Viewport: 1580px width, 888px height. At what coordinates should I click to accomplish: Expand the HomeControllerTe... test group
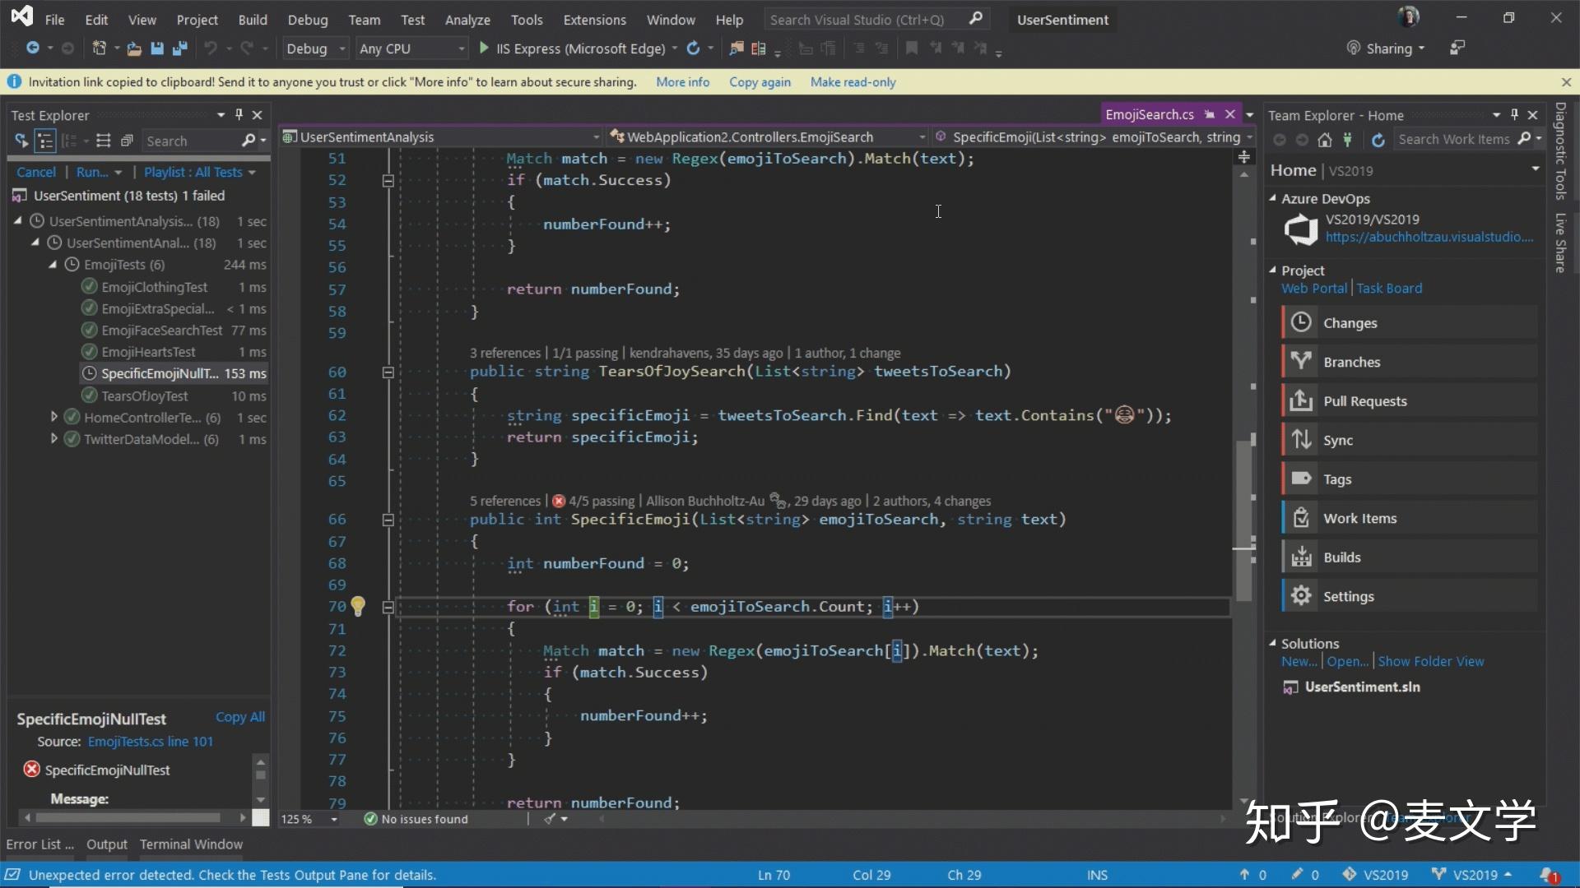click(54, 418)
